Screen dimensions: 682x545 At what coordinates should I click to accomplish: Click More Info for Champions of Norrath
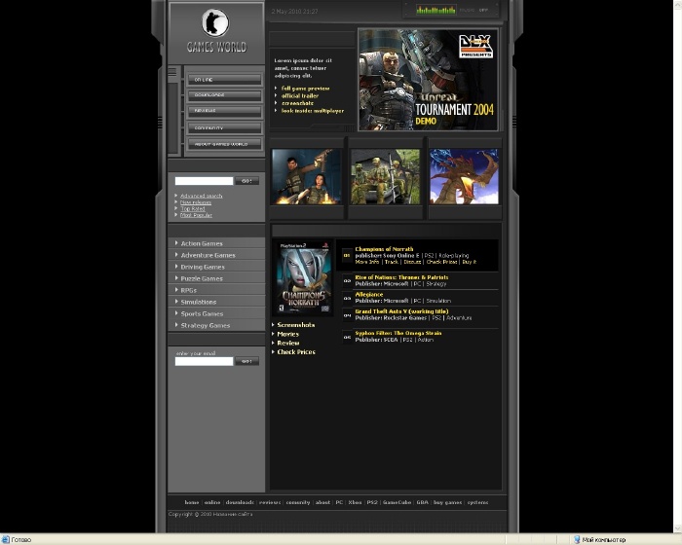pyautogui.click(x=367, y=262)
